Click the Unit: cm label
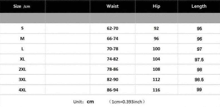The width and height of the screenshot is (220, 107). tap(84, 102)
